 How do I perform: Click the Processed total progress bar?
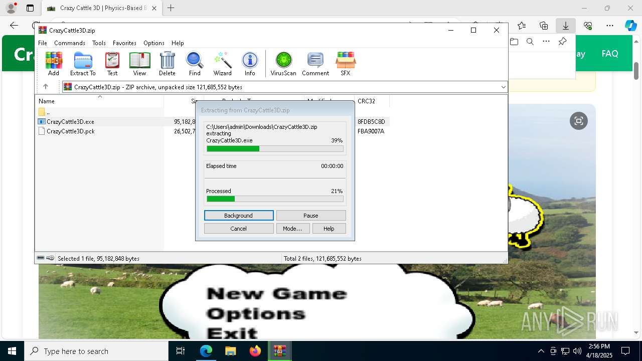[x=275, y=199]
